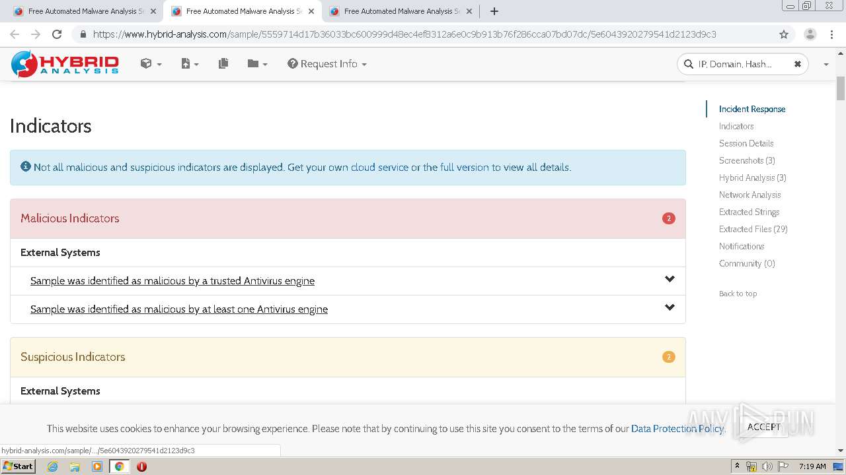Click the Chrome taskbar button
846x475 pixels.
coord(119,466)
